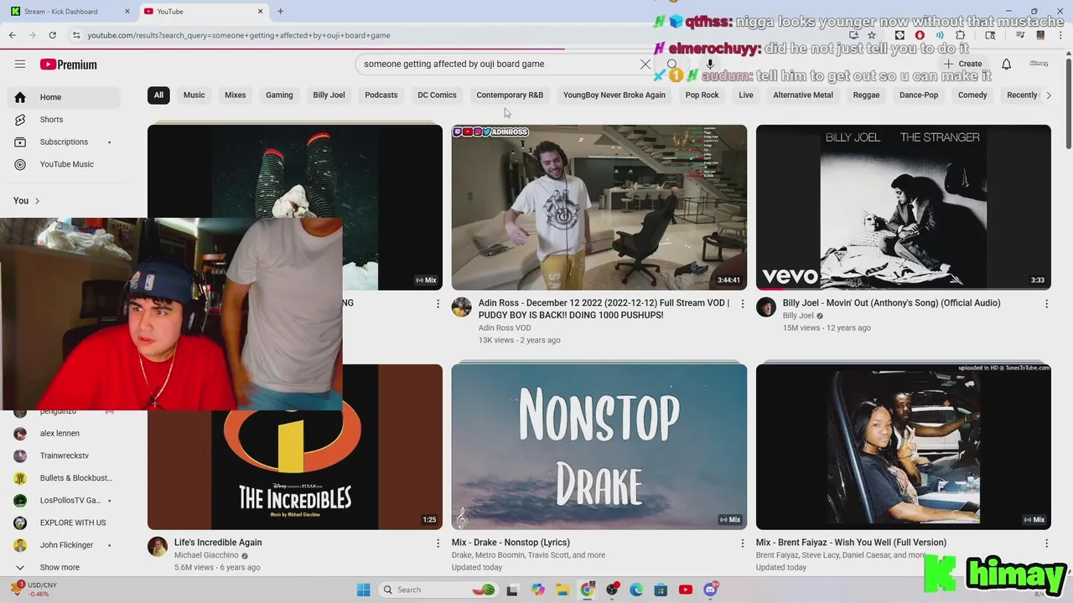Open Copilot from the taskbar
Screen dimensions: 1073x603
point(538,590)
